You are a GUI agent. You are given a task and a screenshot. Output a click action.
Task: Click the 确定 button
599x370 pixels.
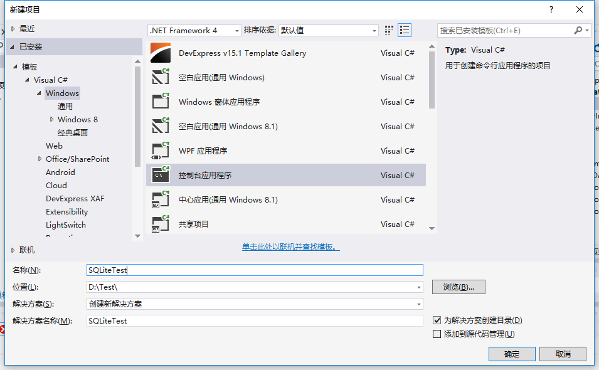[x=512, y=354]
